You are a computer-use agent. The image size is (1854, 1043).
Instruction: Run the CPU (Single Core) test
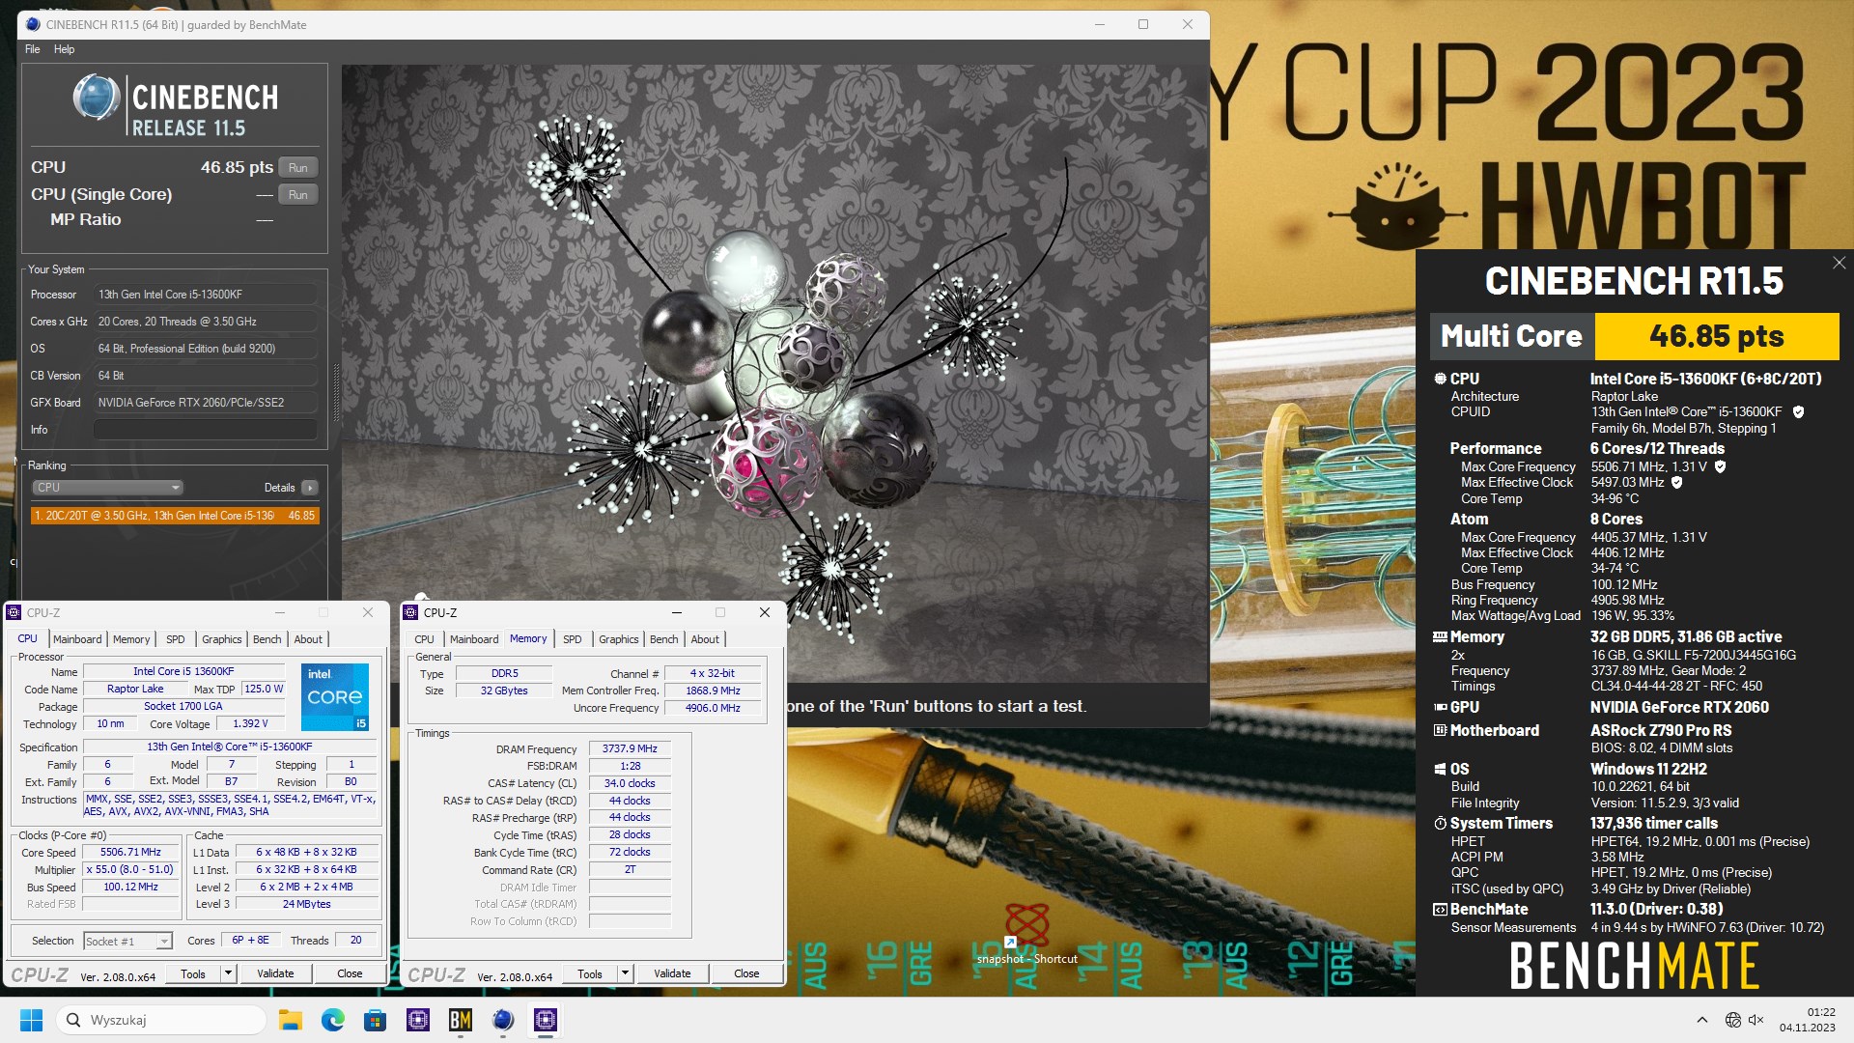297,194
